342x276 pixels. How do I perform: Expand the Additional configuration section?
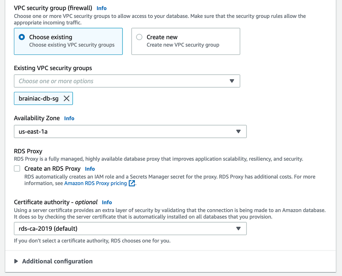pyautogui.click(x=57, y=261)
